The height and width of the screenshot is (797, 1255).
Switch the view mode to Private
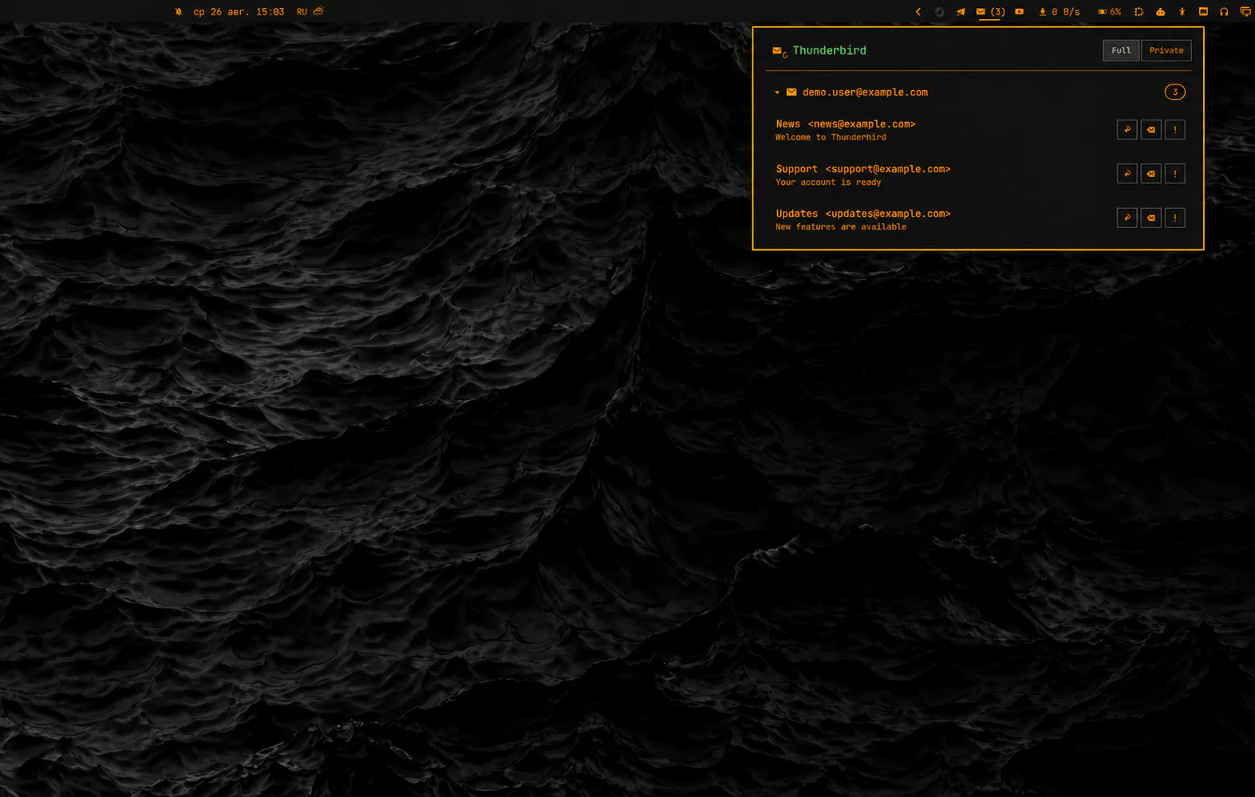[1166, 50]
